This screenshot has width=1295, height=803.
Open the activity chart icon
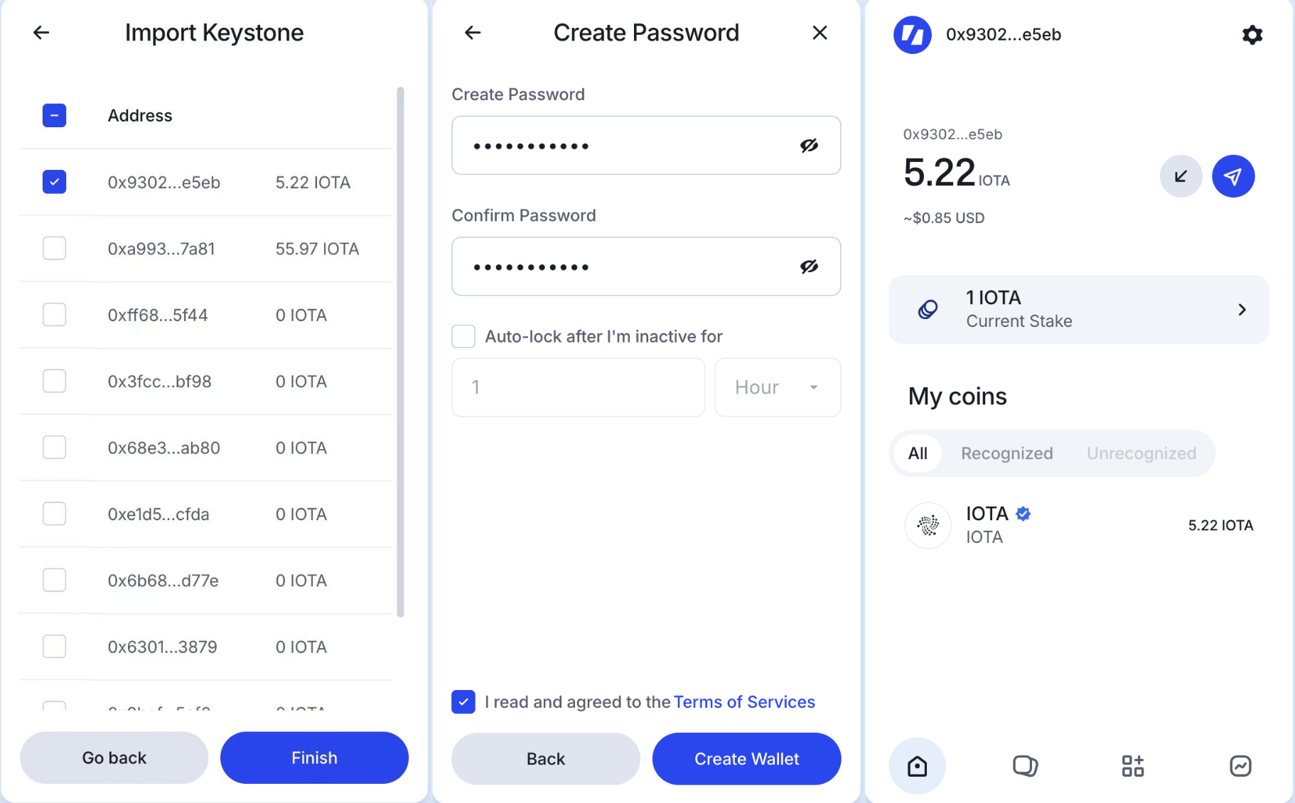(1240, 765)
